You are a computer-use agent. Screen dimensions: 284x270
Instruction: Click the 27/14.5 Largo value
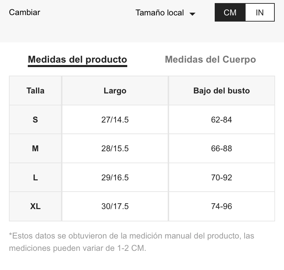pos(115,120)
